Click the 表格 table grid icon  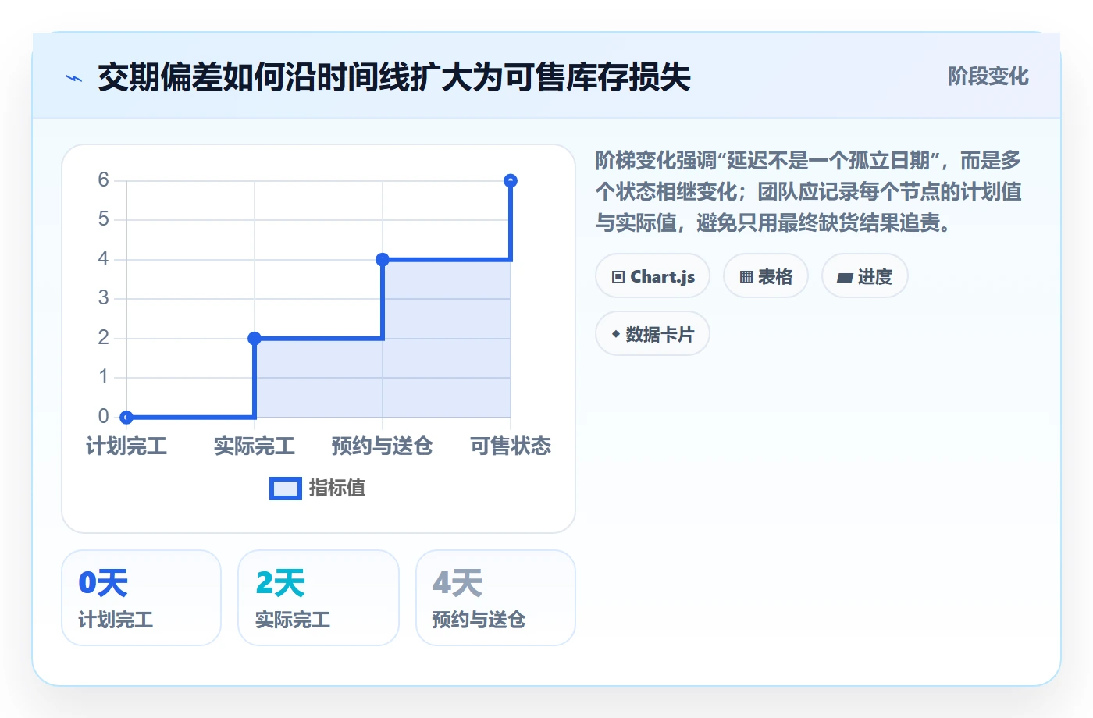[746, 277]
